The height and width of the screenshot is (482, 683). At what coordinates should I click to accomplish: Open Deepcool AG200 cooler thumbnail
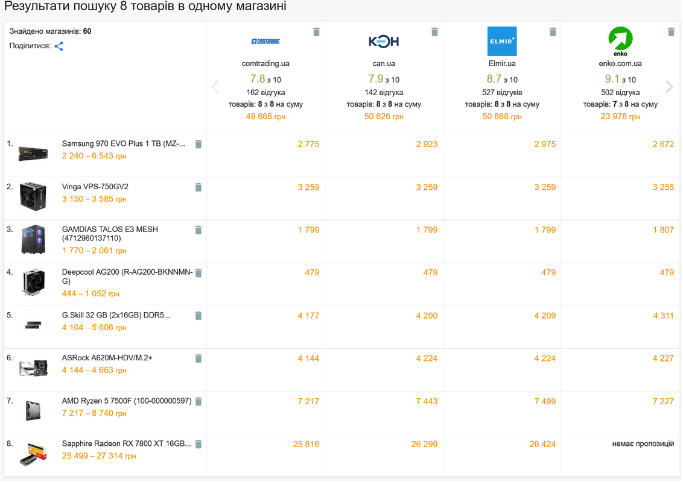(x=33, y=283)
